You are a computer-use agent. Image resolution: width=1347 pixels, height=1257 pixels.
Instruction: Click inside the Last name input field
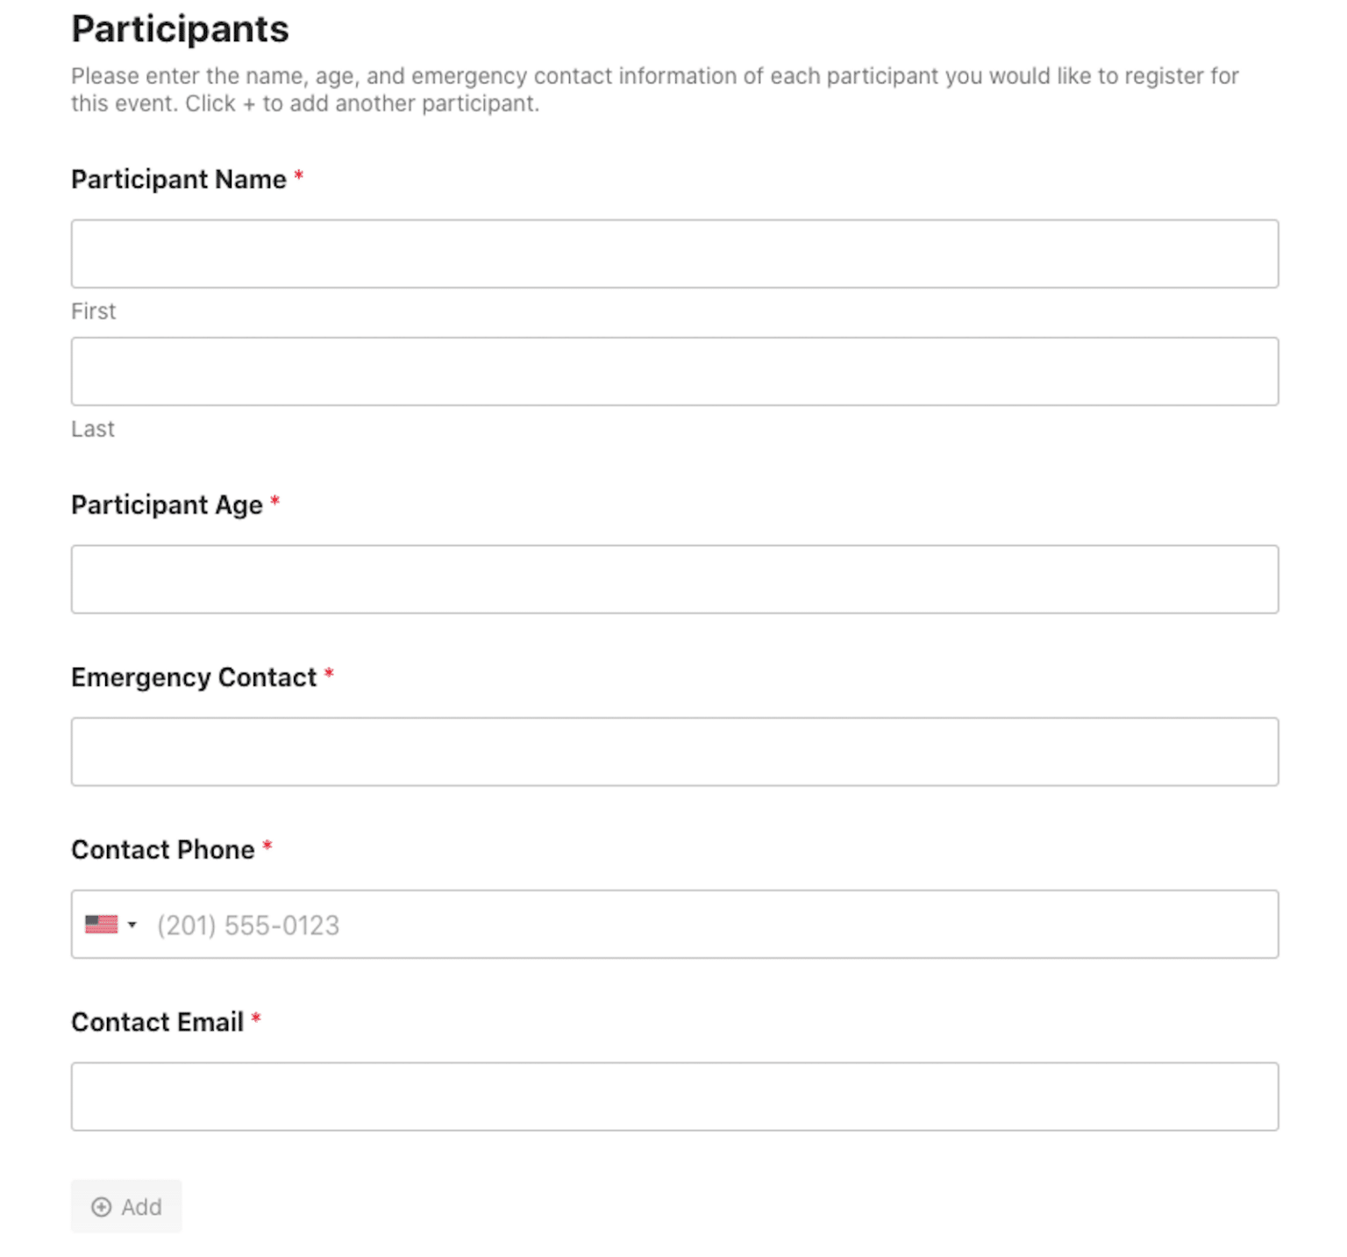click(673, 371)
